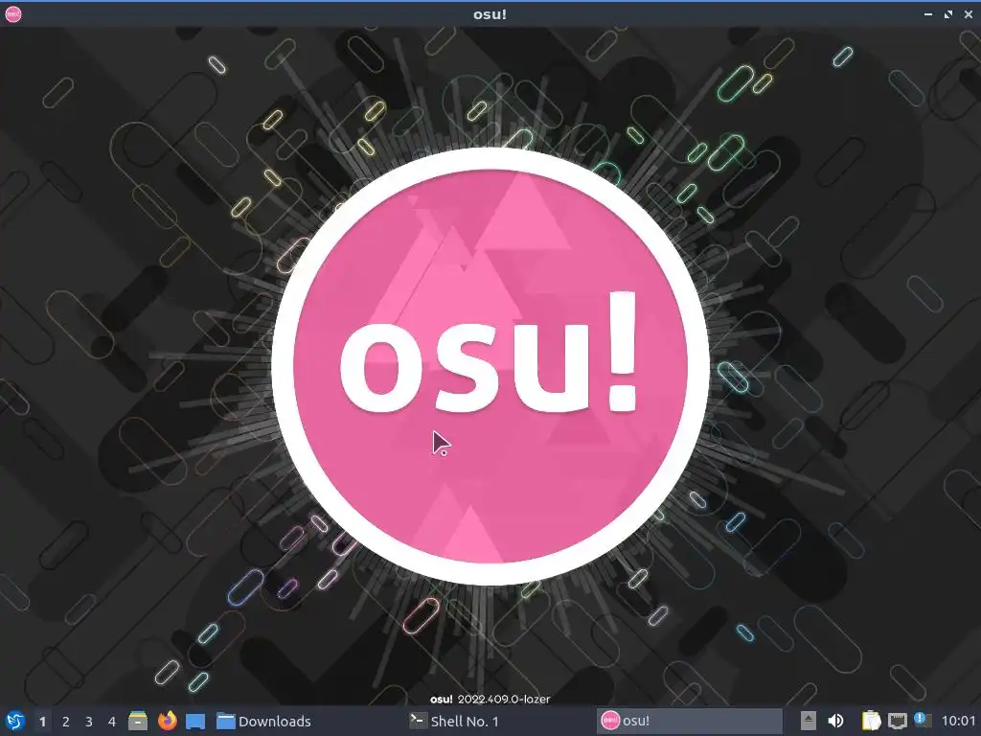This screenshot has height=736, width=981.
Task: Switch to virtual desktop 1
Action: [42, 722]
